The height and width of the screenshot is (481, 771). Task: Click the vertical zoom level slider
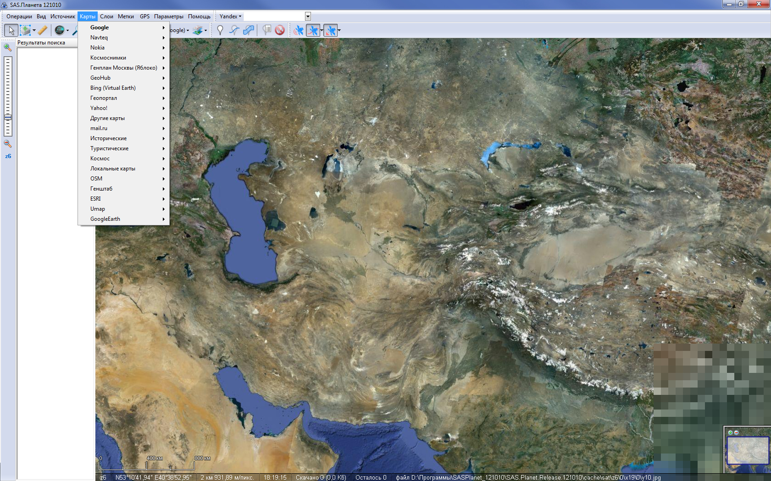pos(8,96)
